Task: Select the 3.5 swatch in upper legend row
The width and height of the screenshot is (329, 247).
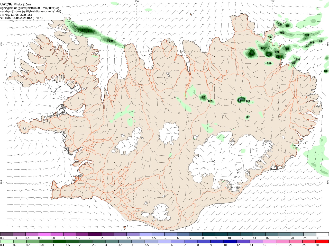Action: click(x=133, y=234)
